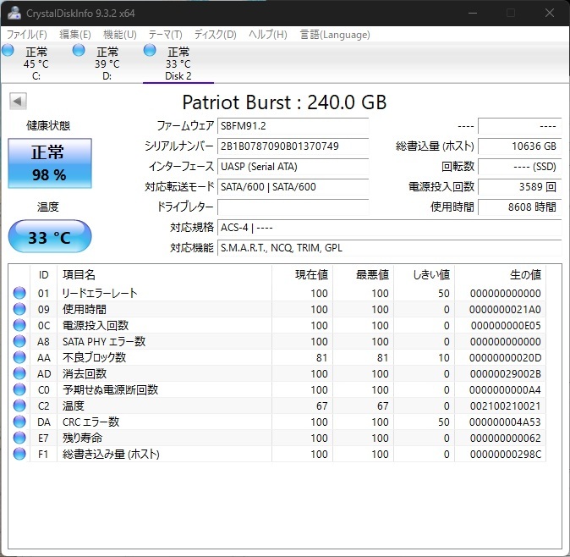570x557 pixels.
Task: Click the features field S.M.A.R.T., NCQ, TRIM, GPL
Action: pyautogui.click(x=390, y=248)
